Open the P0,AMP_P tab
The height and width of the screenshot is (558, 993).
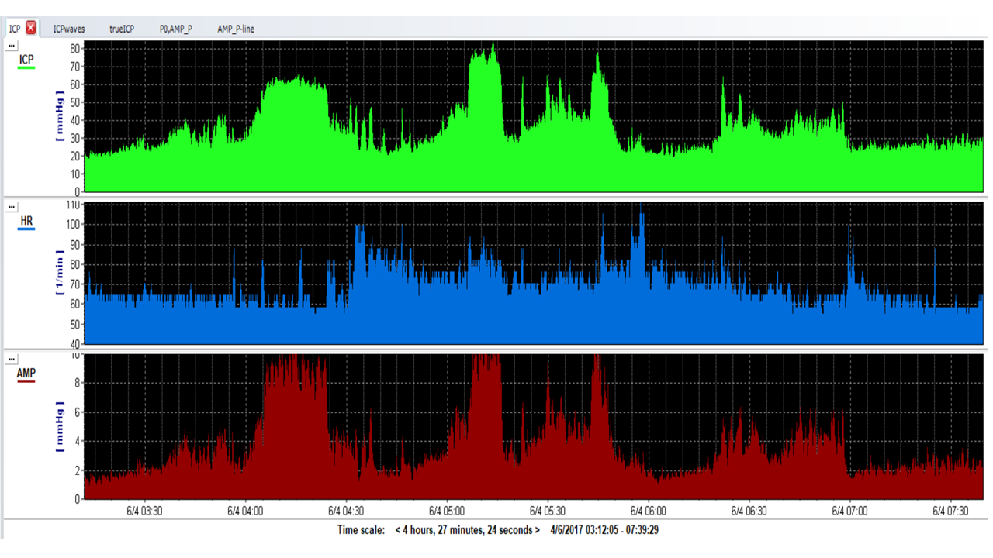tap(175, 29)
